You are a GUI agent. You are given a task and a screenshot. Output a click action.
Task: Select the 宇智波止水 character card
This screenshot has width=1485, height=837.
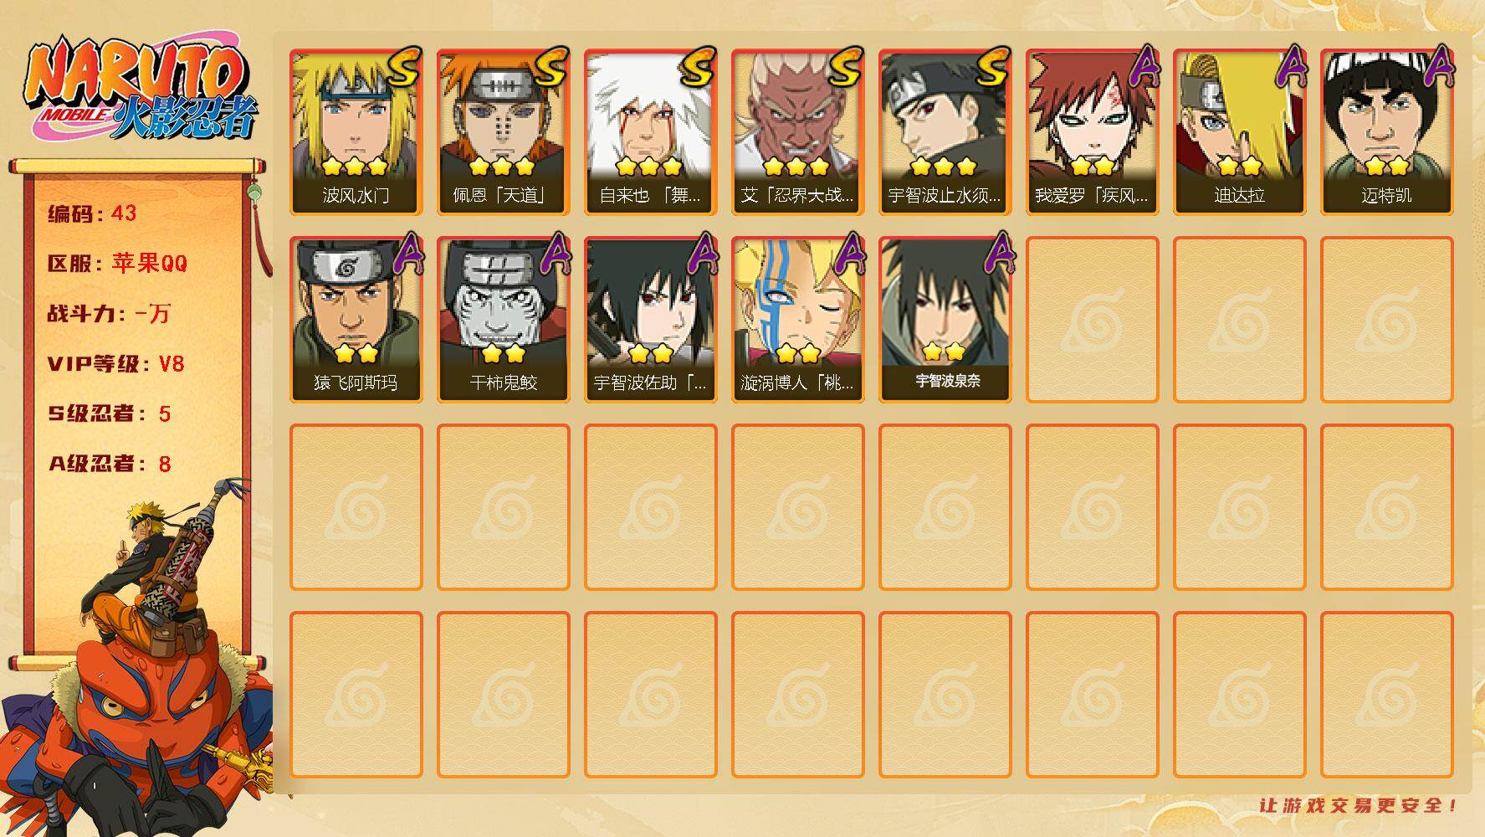pyautogui.click(x=945, y=132)
